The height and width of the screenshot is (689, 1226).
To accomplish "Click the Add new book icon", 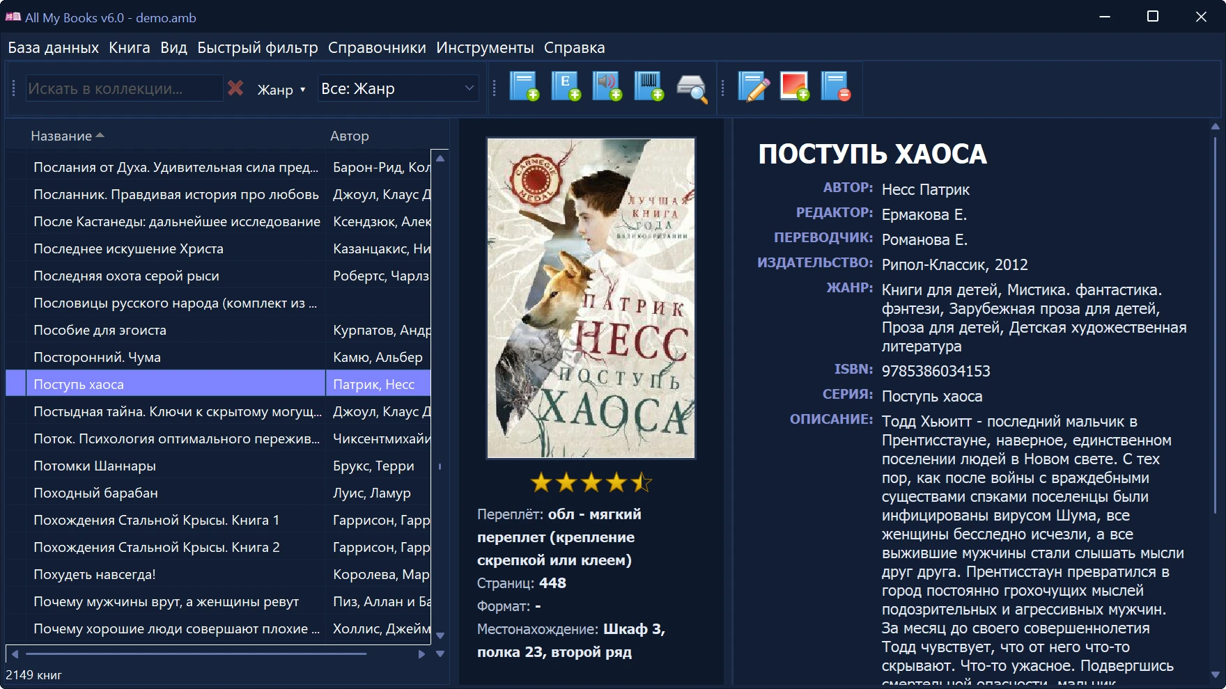I will 524,88.
